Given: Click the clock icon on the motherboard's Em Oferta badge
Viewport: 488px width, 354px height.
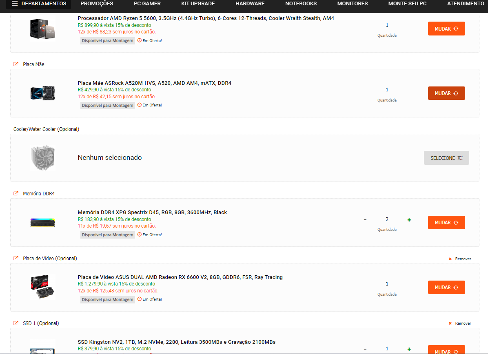Looking at the screenshot, I should tap(140, 105).
